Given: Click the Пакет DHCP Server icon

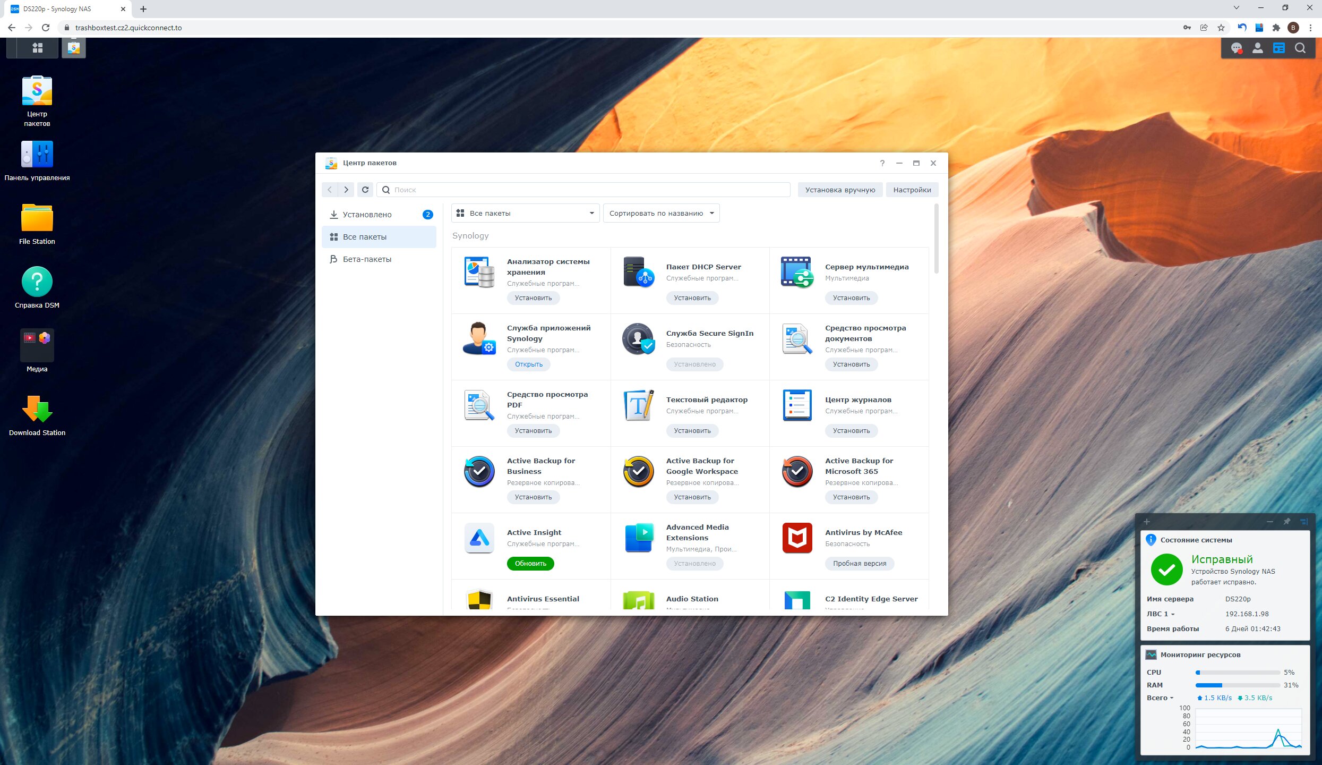Looking at the screenshot, I should point(638,271).
